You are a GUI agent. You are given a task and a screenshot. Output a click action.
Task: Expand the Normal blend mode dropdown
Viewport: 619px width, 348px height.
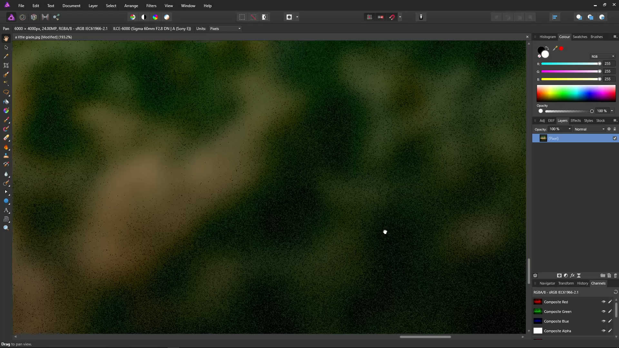click(x=589, y=129)
